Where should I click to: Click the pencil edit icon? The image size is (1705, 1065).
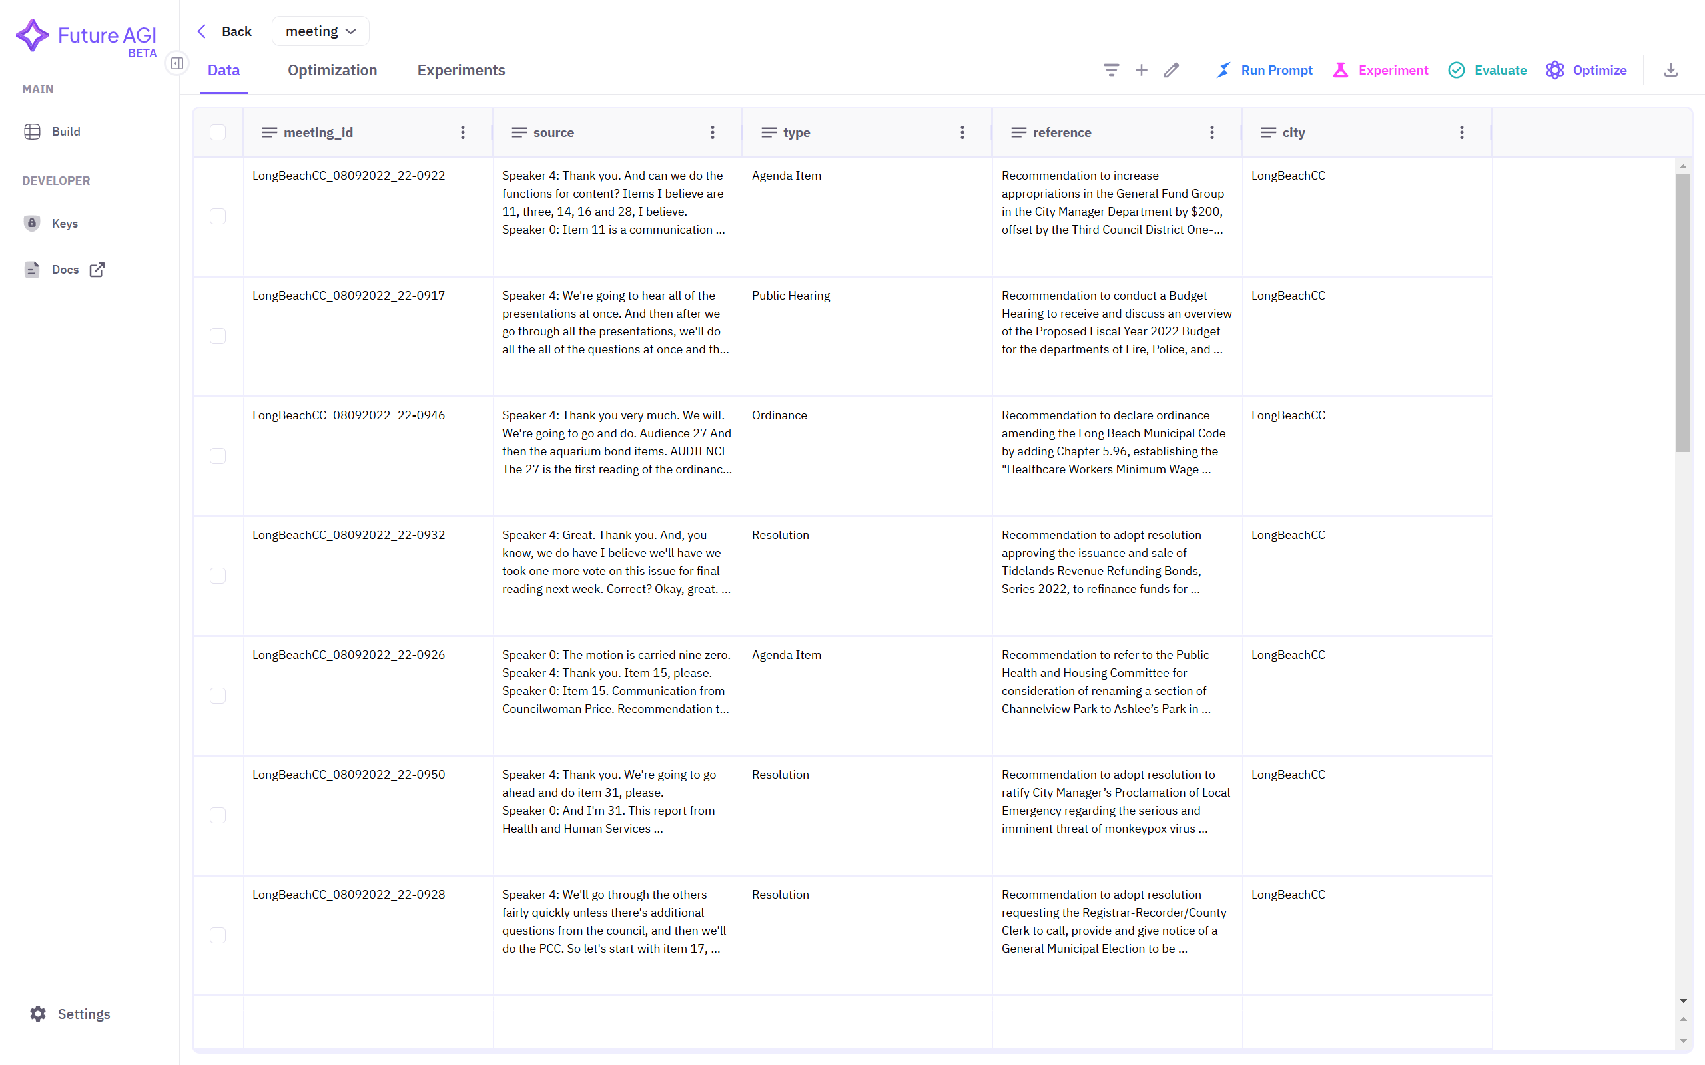click(x=1171, y=70)
